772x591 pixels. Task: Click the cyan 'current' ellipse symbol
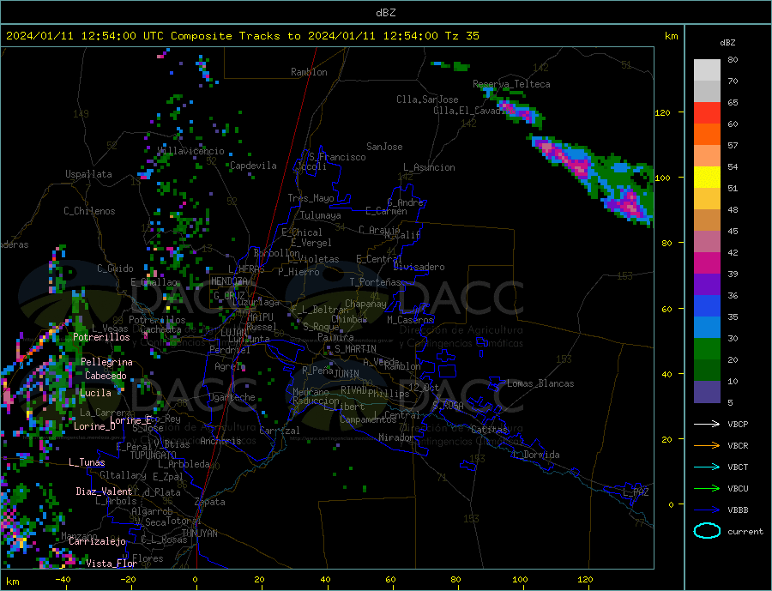707,531
